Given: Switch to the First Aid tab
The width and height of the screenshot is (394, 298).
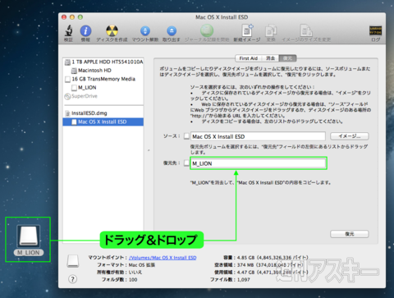Looking at the screenshot, I should click(x=248, y=58).
